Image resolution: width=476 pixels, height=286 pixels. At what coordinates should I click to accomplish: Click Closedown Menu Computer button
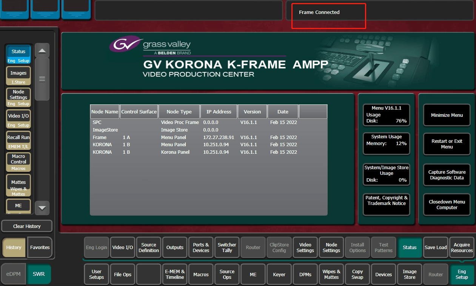pyautogui.click(x=447, y=205)
